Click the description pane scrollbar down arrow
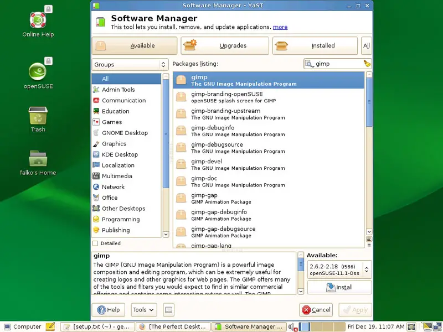Image resolution: width=443 pixels, height=332 pixels. coord(301,292)
